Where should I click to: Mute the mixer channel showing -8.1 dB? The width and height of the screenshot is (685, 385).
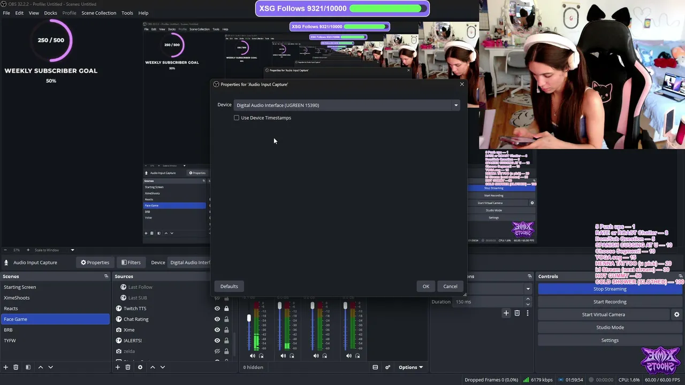point(253,356)
